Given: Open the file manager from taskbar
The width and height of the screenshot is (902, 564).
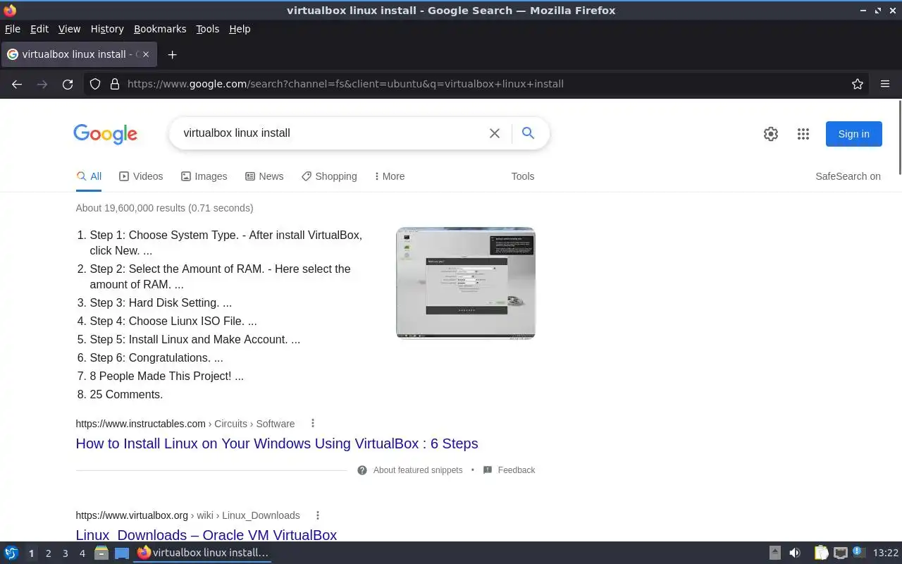Looking at the screenshot, I should tap(101, 553).
